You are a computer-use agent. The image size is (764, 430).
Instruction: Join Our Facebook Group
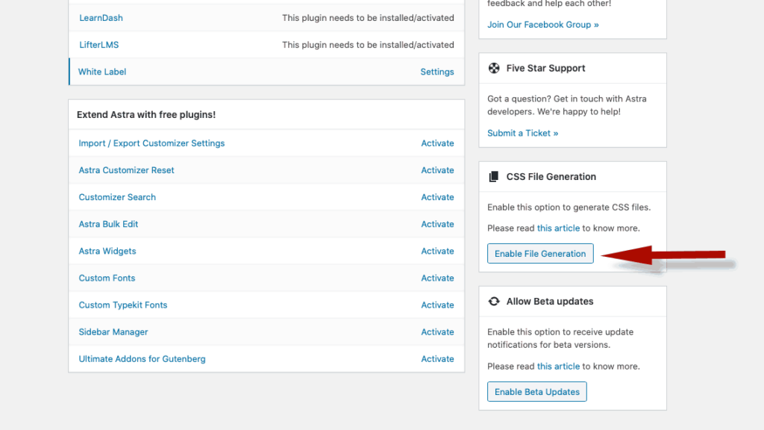click(542, 24)
